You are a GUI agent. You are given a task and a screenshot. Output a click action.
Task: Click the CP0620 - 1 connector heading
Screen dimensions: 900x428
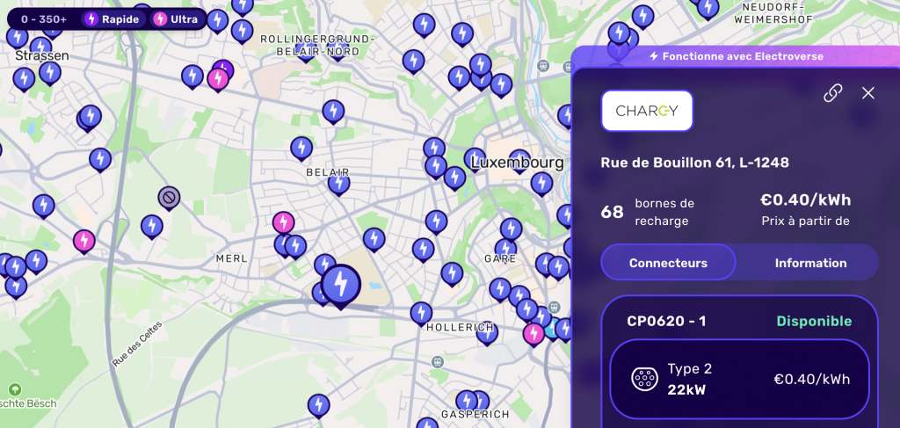coord(666,322)
